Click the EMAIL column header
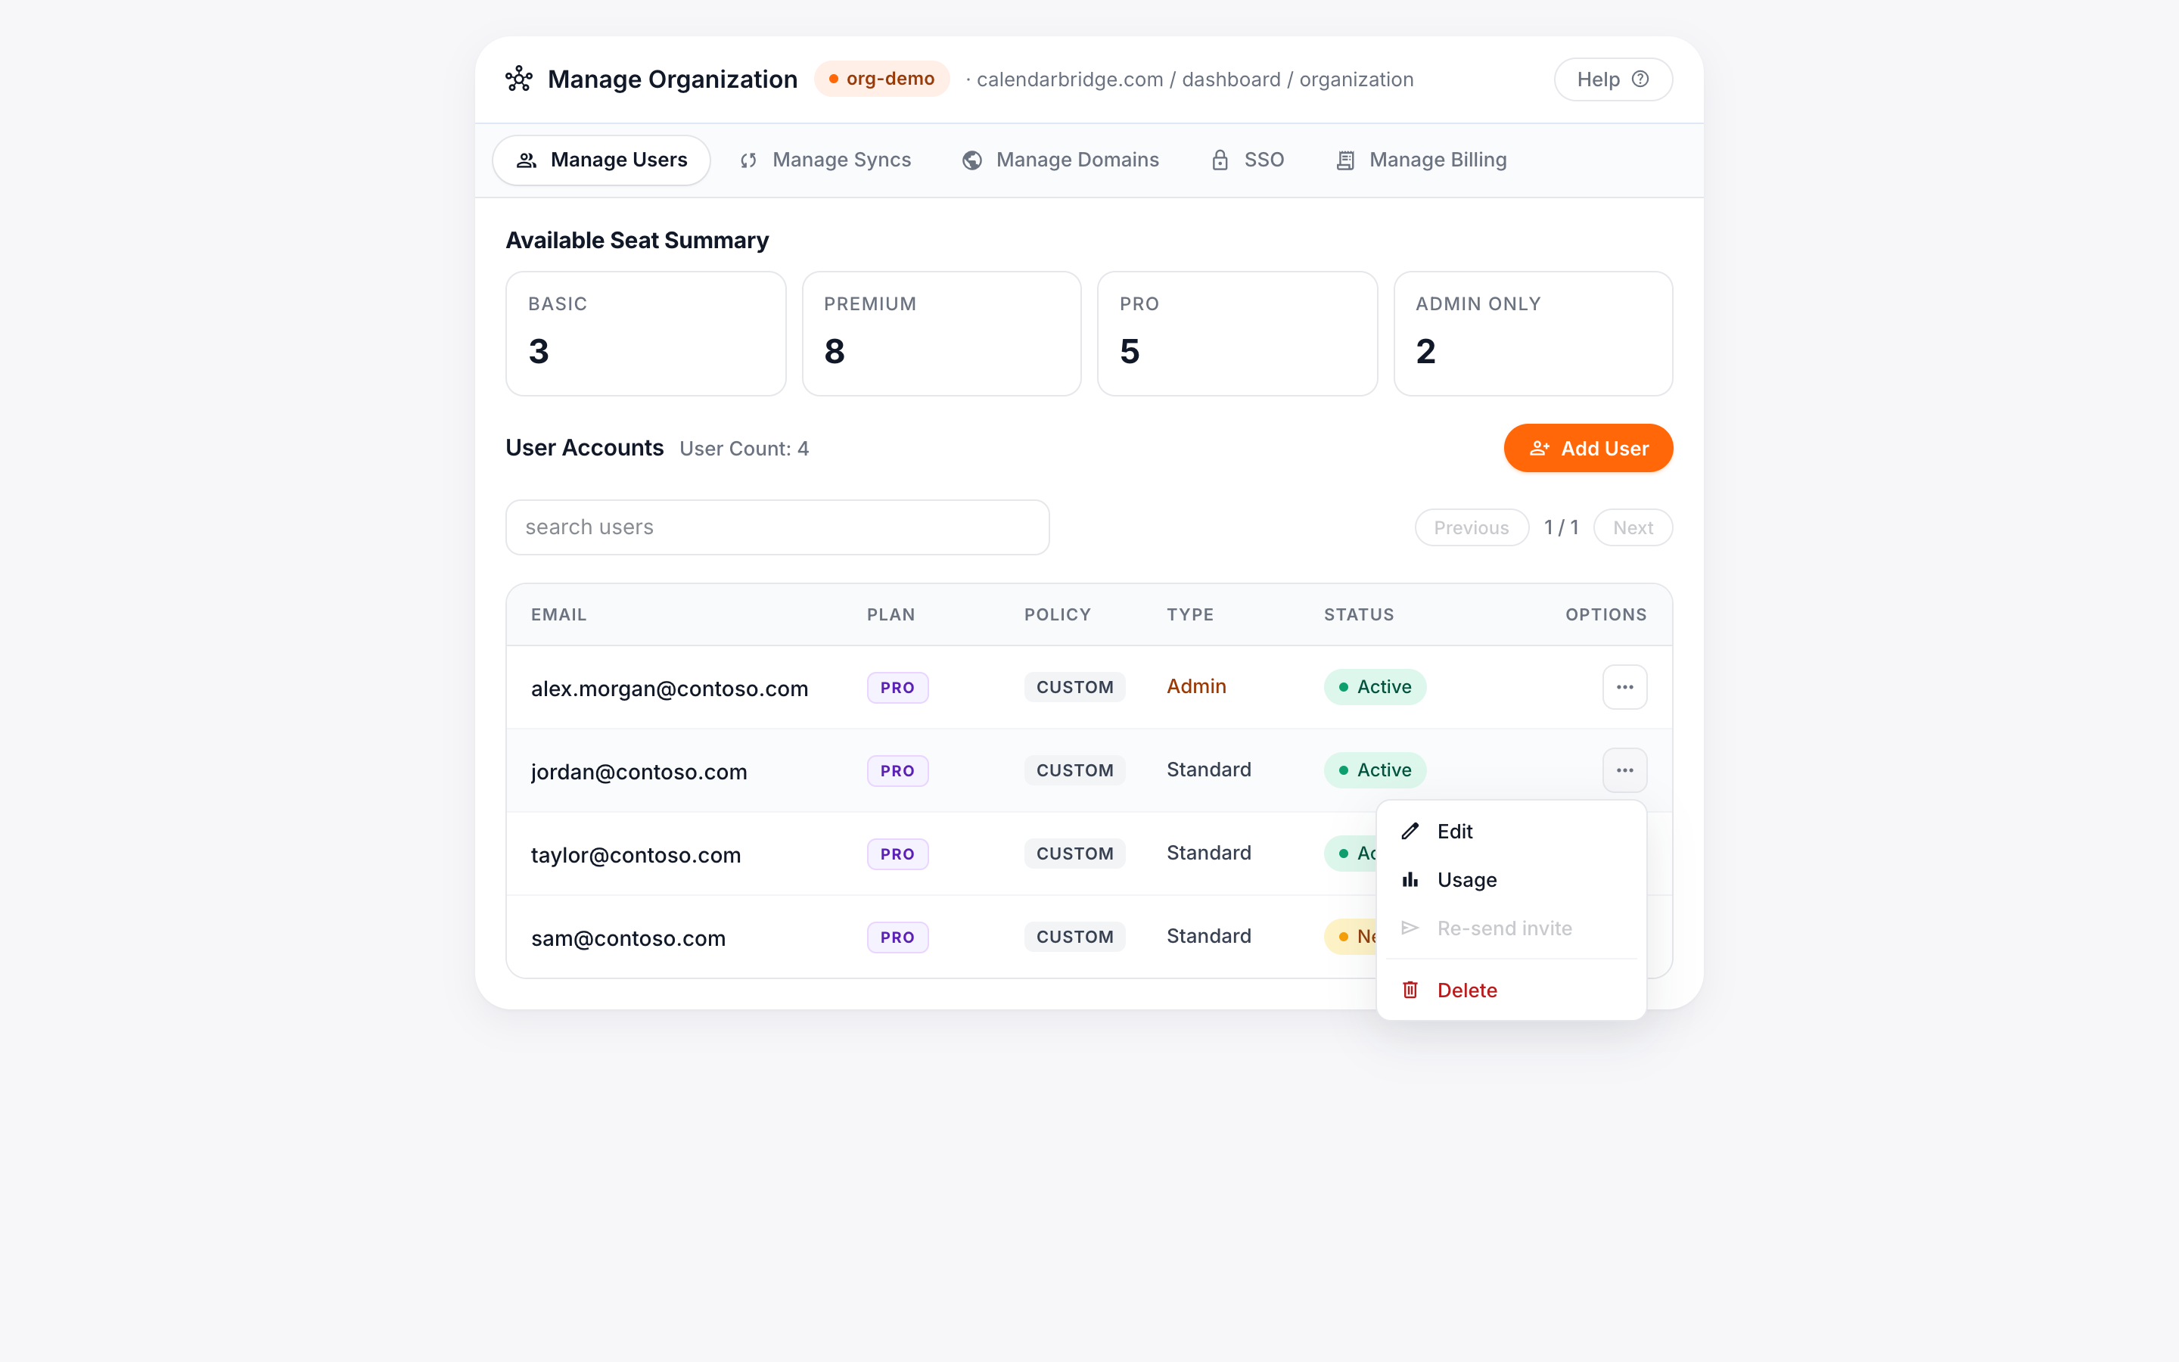 pyautogui.click(x=558, y=614)
